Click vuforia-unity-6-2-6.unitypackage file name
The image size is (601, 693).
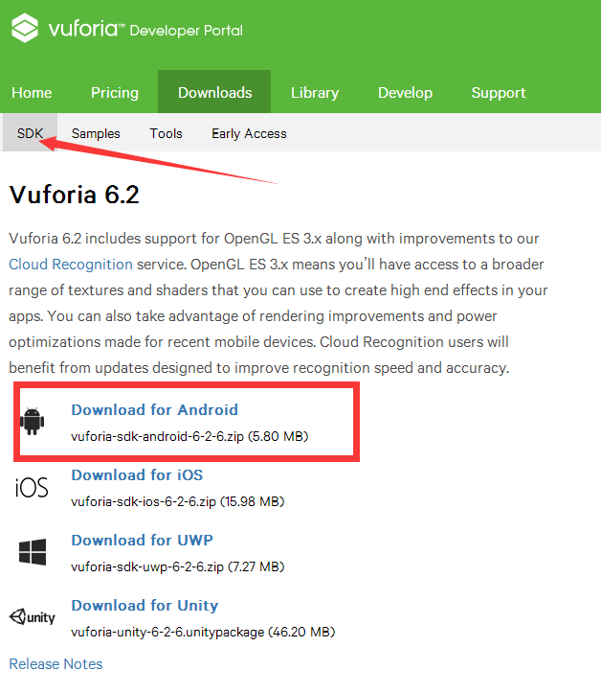(167, 632)
